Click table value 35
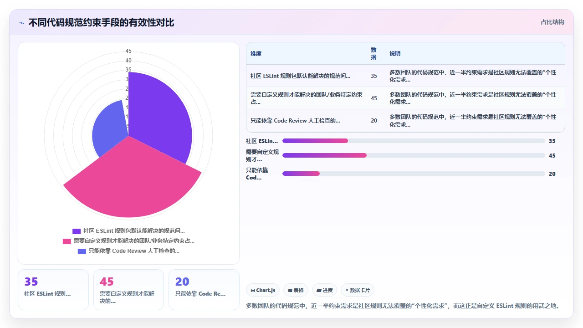The height and width of the screenshot is (328, 583). coord(374,76)
